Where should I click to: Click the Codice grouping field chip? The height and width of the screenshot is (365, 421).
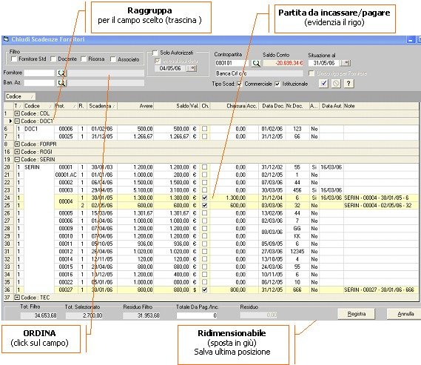pyautogui.click(x=20, y=96)
